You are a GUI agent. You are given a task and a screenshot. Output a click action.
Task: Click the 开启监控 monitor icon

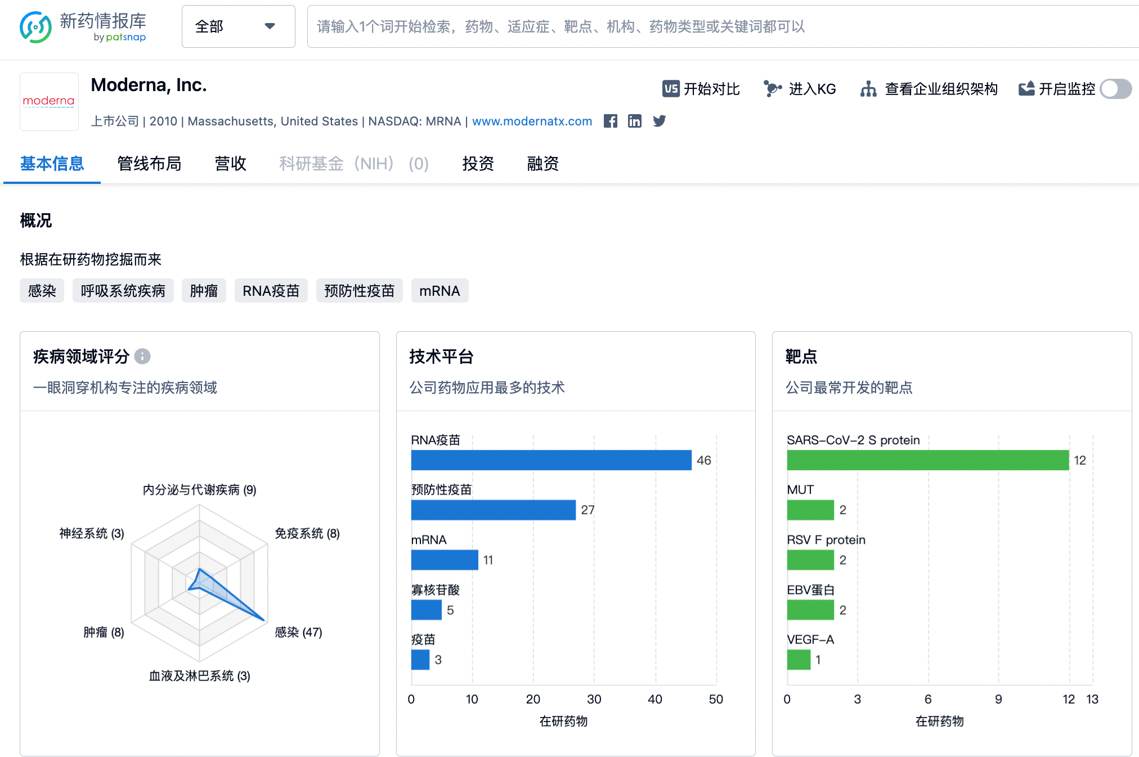1026,89
